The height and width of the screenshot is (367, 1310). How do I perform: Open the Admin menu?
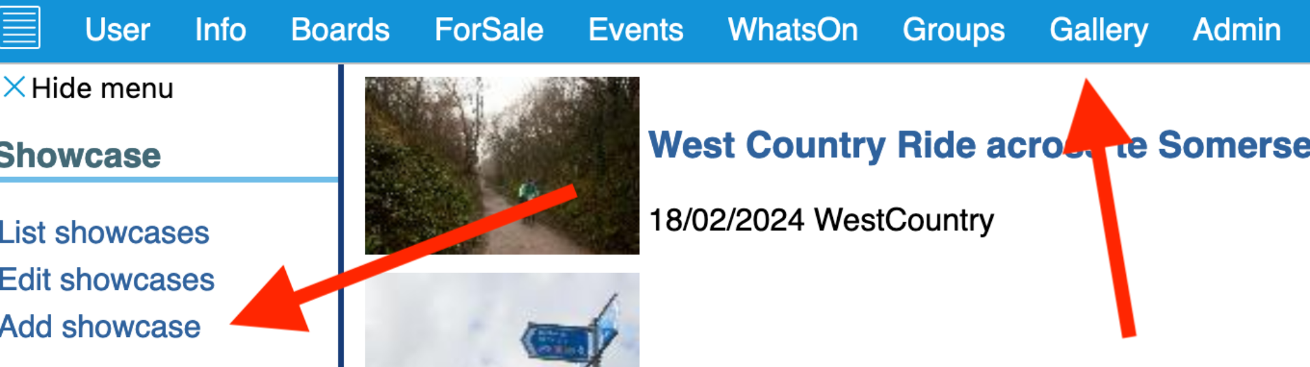coord(1237,30)
